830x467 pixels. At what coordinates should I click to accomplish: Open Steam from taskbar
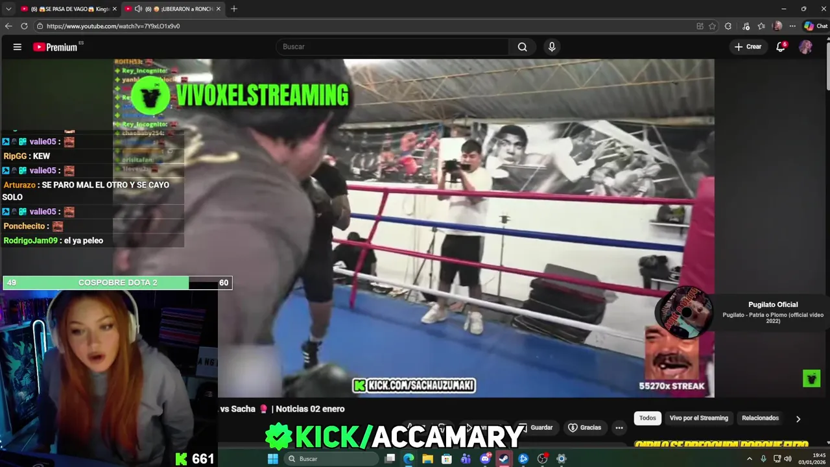click(x=504, y=459)
